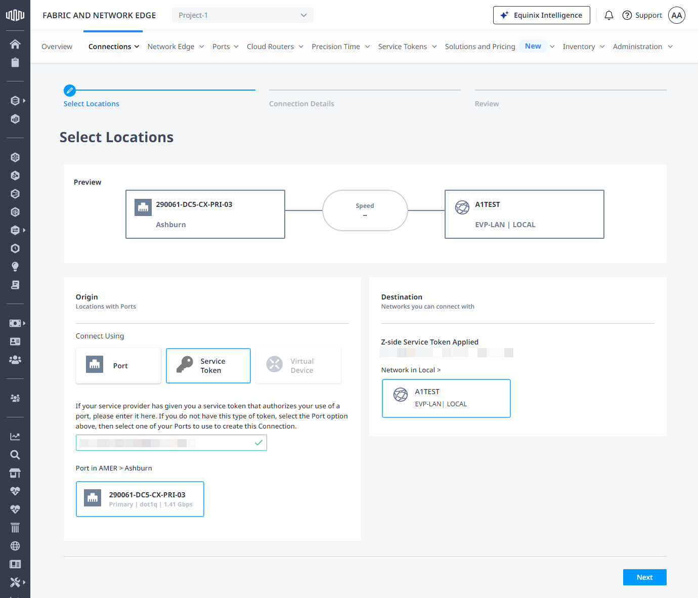Select the A1TEST network card under Network in Local
The image size is (698, 598).
point(446,398)
